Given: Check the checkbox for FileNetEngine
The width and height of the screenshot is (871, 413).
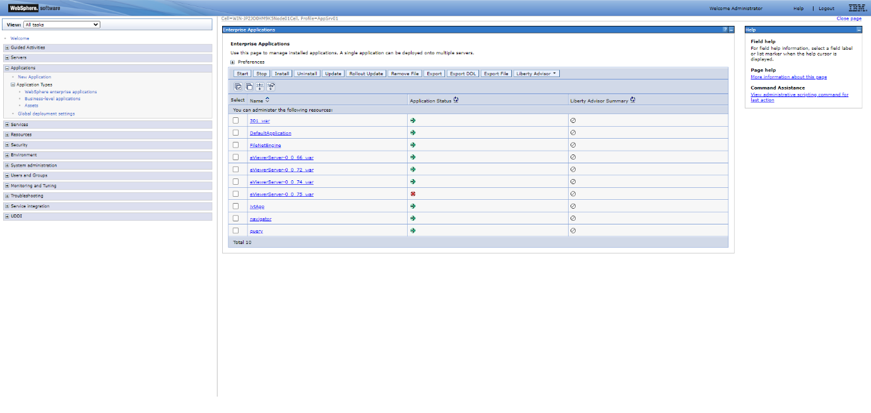Looking at the screenshot, I should (235, 144).
